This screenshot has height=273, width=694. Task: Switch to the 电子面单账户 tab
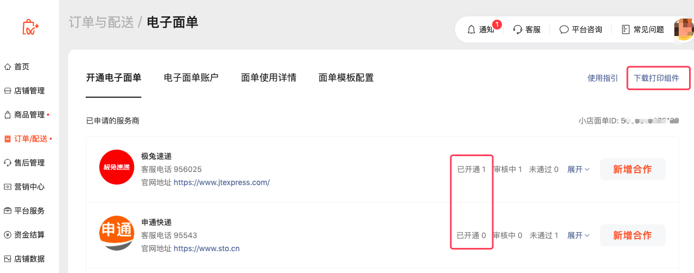191,78
